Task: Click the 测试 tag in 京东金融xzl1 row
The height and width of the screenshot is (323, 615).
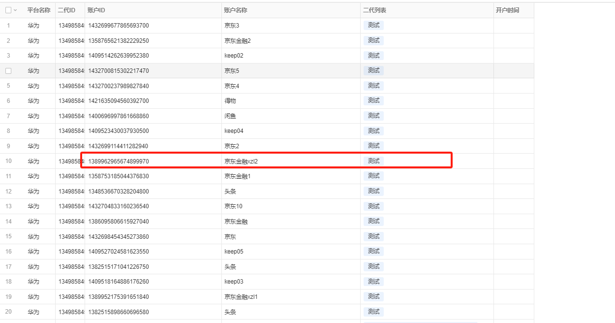Action: click(x=373, y=296)
